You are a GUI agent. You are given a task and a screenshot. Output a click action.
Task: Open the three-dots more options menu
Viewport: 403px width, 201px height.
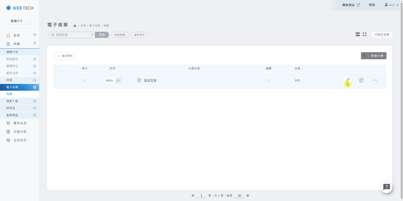[x=375, y=80]
